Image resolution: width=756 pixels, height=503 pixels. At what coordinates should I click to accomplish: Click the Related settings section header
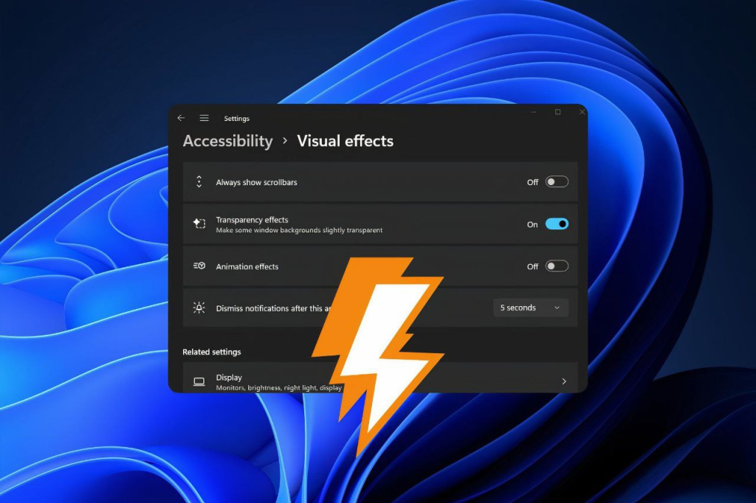point(212,352)
